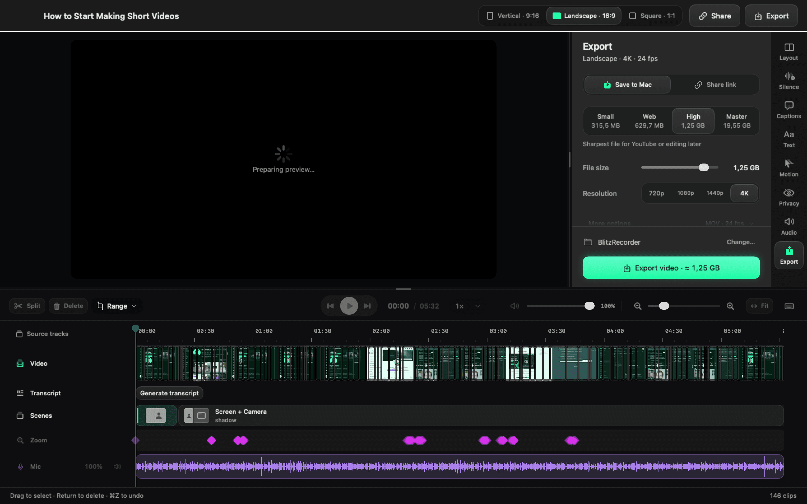The height and width of the screenshot is (504, 807).
Task: Set resolution to 1080p
Action: [x=686, y=193]
